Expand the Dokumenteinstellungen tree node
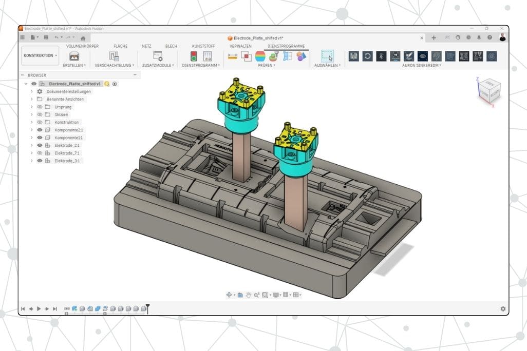The image size is (527, 351). pos(32,91)
